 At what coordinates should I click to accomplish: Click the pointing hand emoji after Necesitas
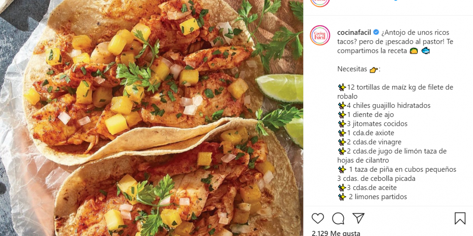coord(374,69)
